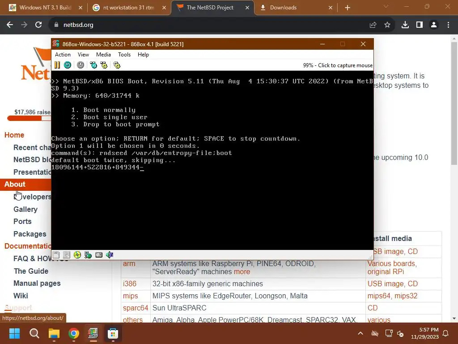The image size is (458, 344).
Task: Send Ctrl+Alt+Esc to the emulator
Action: [x=104, y=65]
